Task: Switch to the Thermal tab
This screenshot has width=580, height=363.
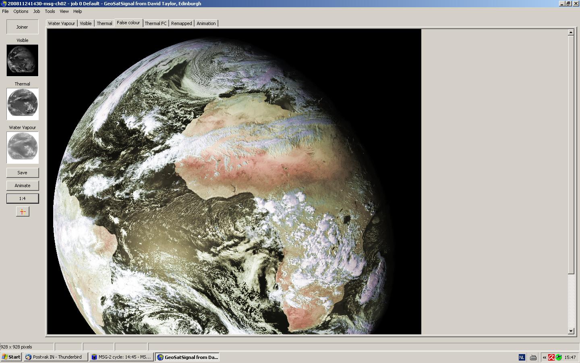Action: [x=104, y=23]
